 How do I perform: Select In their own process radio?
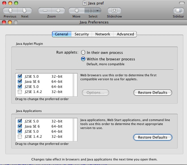click(83, 52)
